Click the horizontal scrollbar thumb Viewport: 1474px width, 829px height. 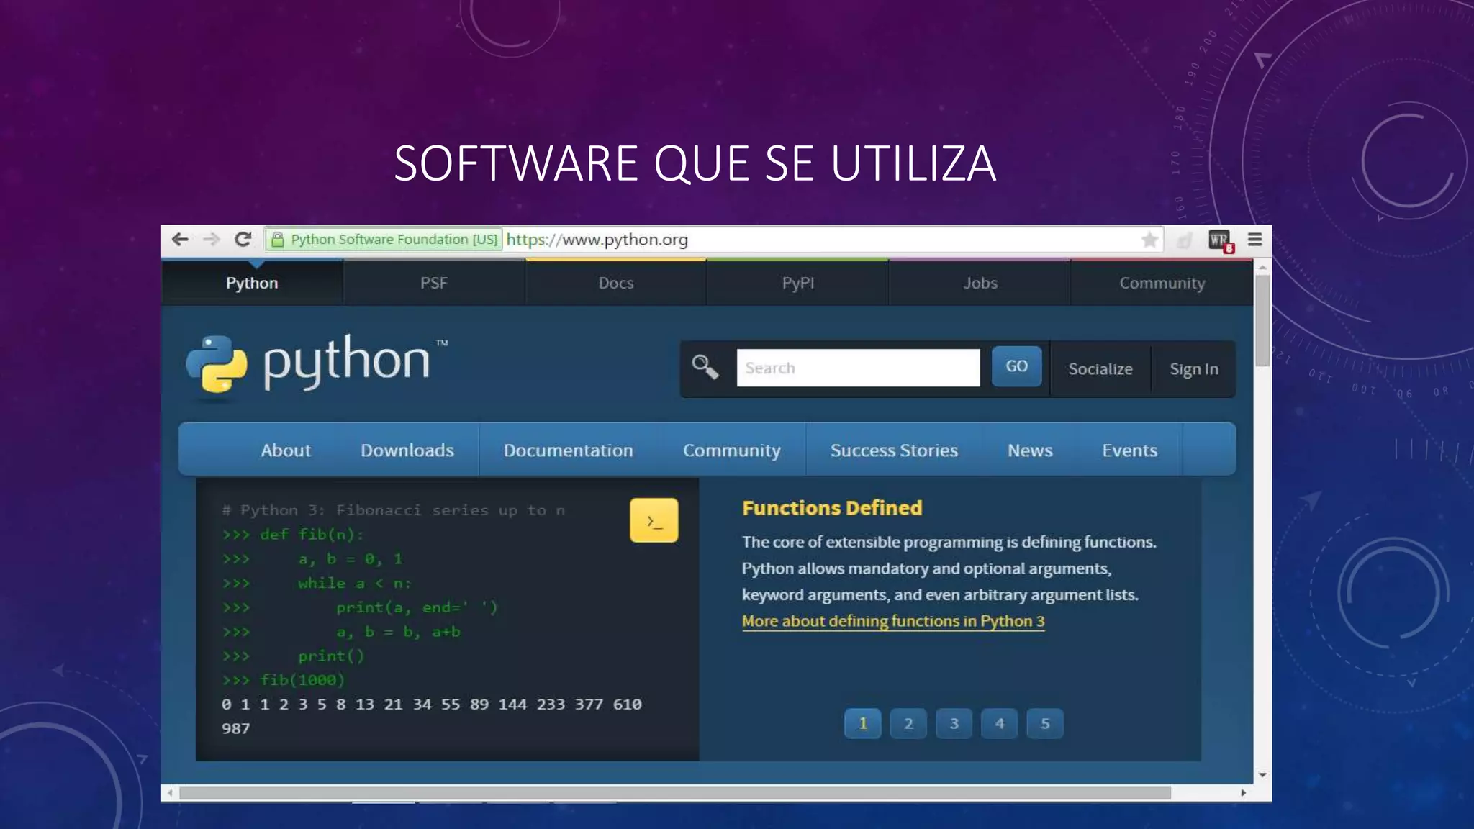tap(675, 793)
